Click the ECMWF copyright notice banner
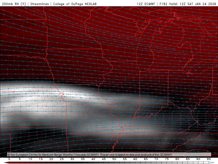 click(109, 155)
